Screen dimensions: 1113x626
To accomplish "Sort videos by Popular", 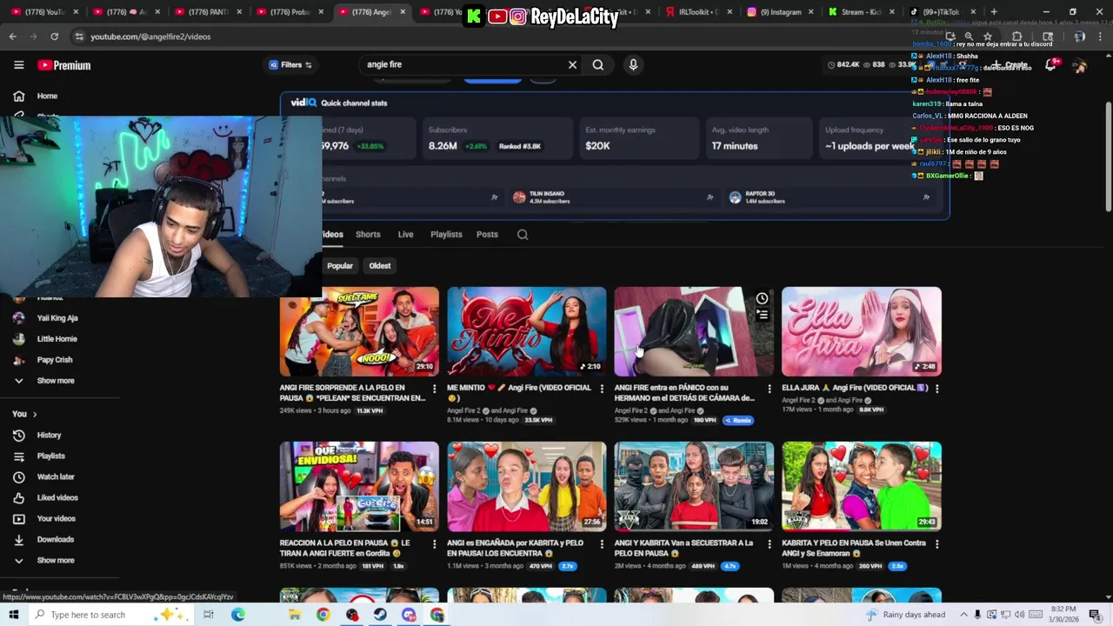I will 340,266.
